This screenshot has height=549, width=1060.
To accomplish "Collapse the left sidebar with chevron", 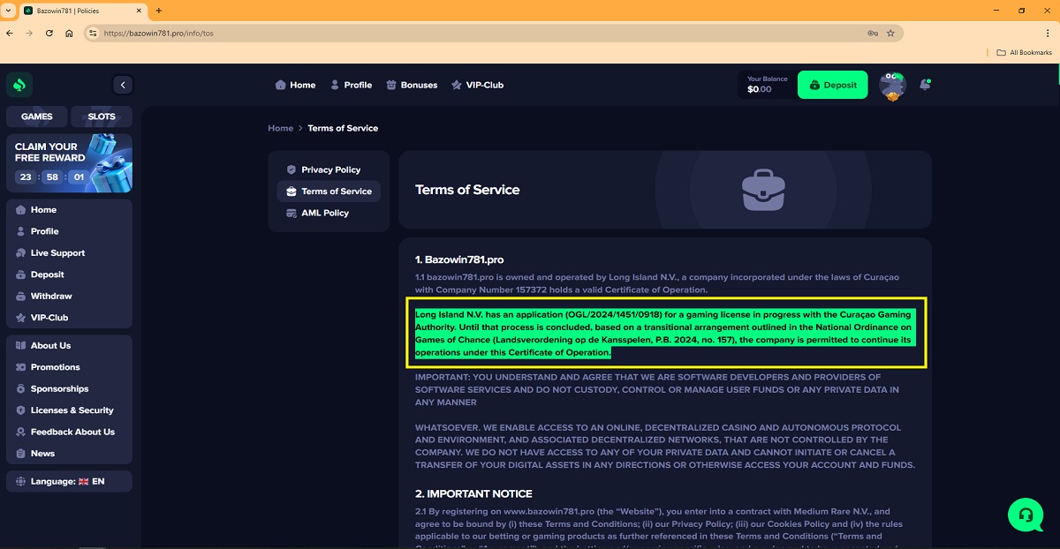I will point(123,85).
